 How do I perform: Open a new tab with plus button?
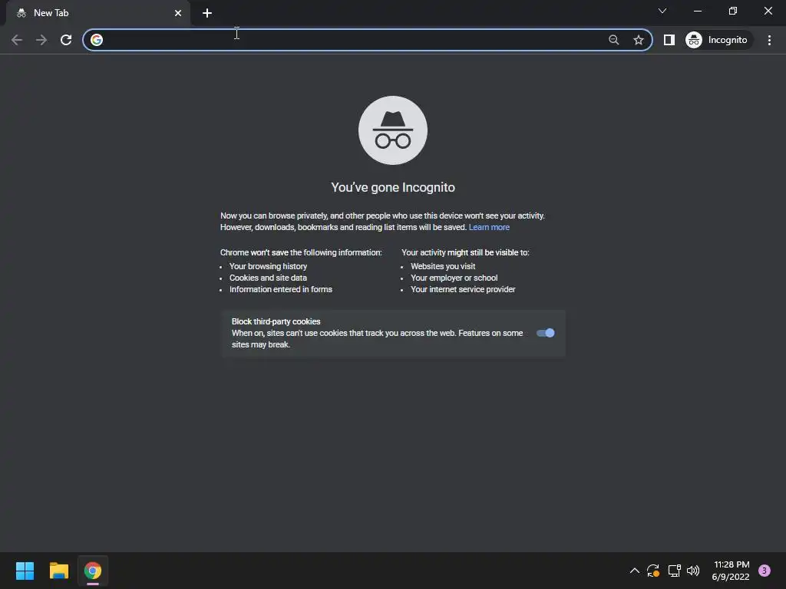click(207, 13)
